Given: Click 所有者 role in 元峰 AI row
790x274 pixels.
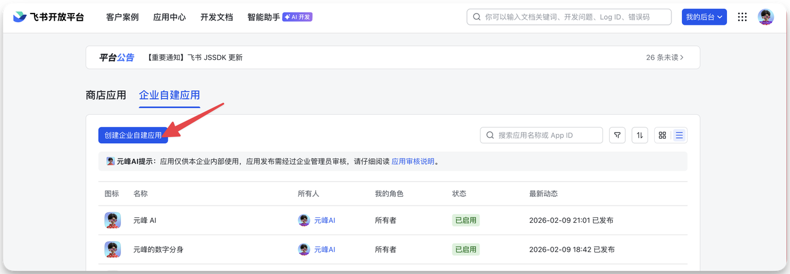Looking at the screenshot, I should tap(385, 220).
